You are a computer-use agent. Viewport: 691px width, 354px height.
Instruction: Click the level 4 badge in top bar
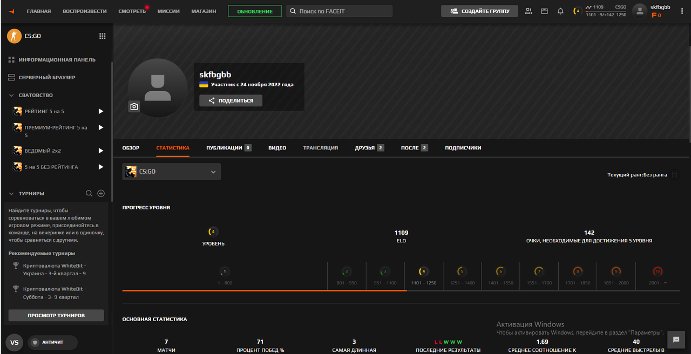pos(578,11)
